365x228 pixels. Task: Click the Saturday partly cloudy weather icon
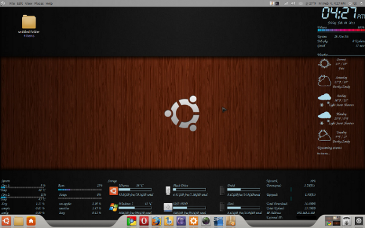click(x=324, y=81)
